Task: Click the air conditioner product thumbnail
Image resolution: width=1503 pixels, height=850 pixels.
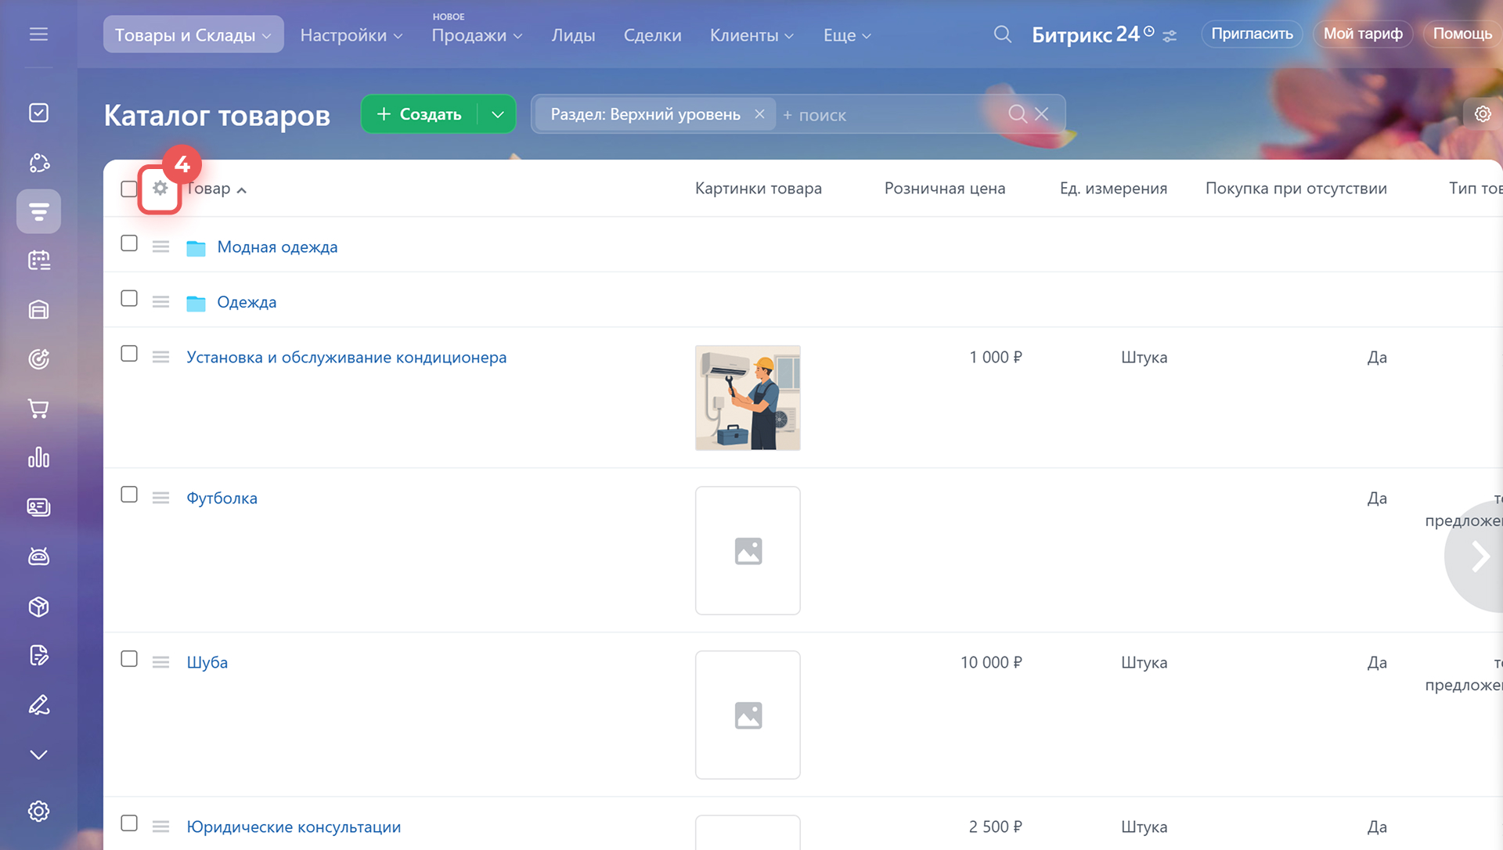Action: click(x=748, y=398)
